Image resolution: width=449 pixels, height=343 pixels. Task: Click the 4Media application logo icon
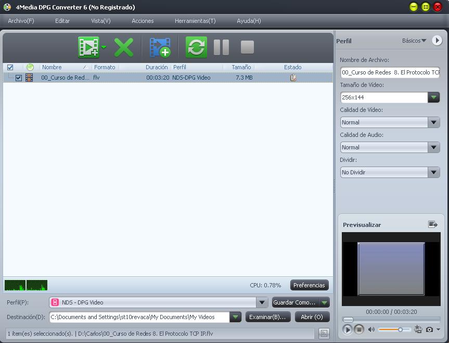point(7,7)
